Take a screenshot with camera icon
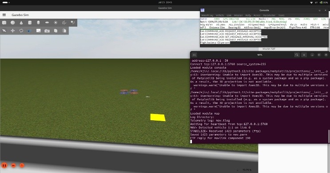Screen dimensions: 330x173 (x=47, y=31)
